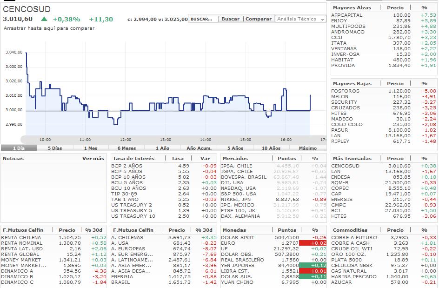Click AZUCAR commodity row
The image size is (439, 288).
coord(384,282)
